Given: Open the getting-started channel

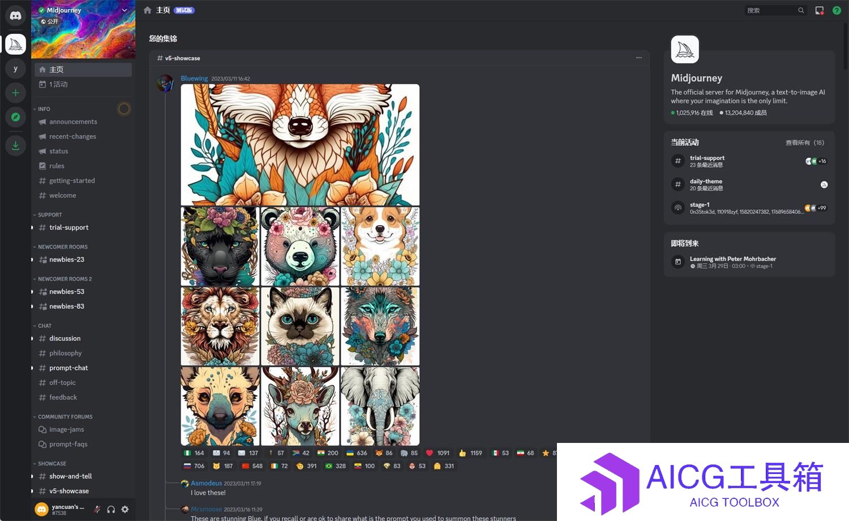Looking at the screenshot, I should [x=83, y=180].
